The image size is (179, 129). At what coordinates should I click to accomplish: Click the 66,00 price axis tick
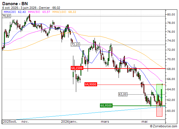click(171, 79)
